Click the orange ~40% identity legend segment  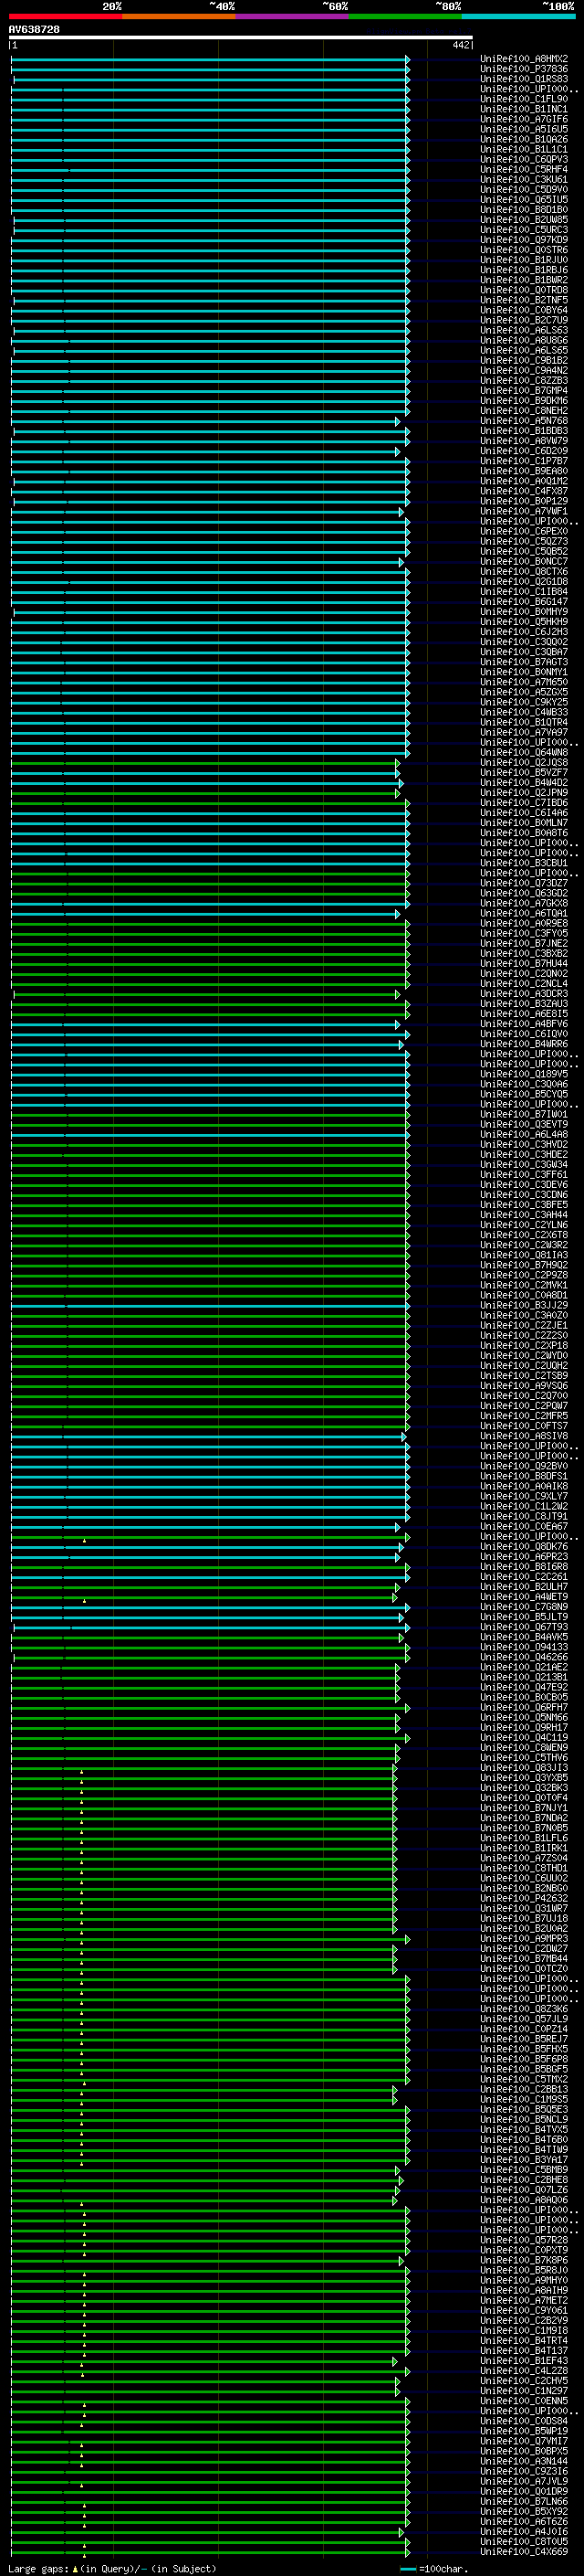pos(179,16)
